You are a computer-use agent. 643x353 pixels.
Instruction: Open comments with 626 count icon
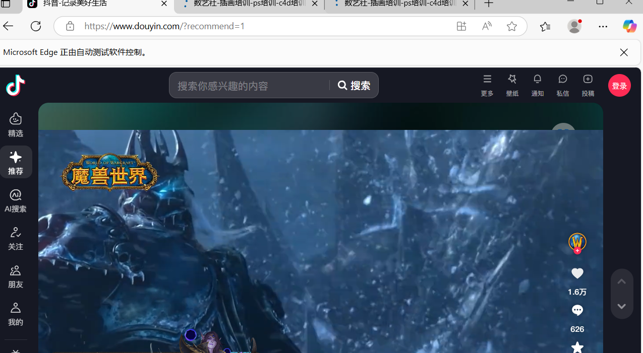[577, 311]
